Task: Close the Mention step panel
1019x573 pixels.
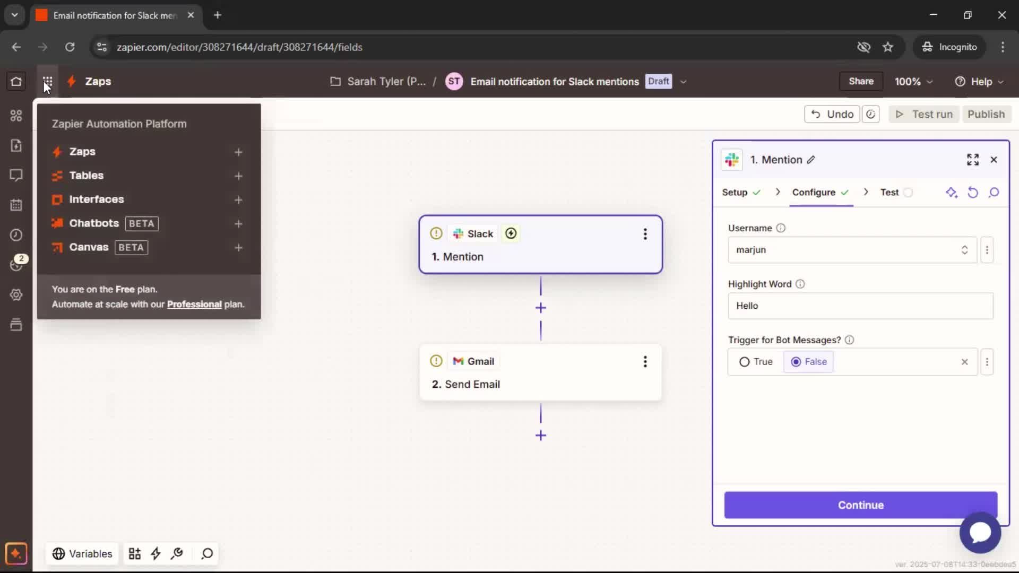Action: point(994,160)
